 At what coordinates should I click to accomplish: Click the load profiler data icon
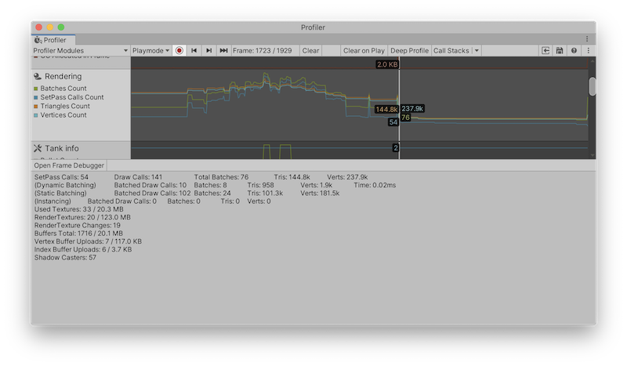(x=545, y=50)
